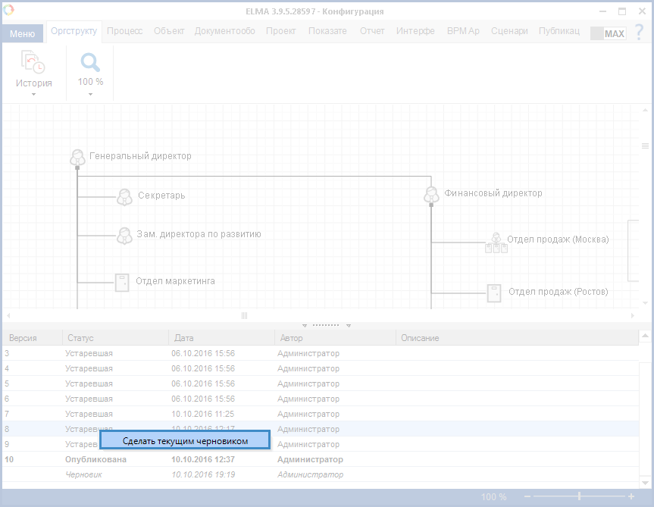The width and height of the screenshot is (654, 507).
Task: Click the History (История) icon
Action: [33, 63]
